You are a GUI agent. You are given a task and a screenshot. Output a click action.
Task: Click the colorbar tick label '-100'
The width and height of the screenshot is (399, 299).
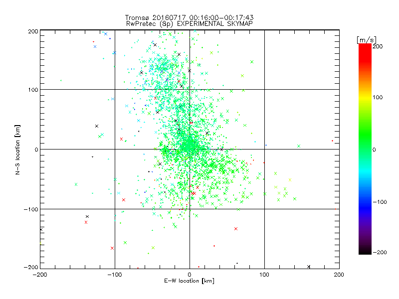click(x=380, y=202)
